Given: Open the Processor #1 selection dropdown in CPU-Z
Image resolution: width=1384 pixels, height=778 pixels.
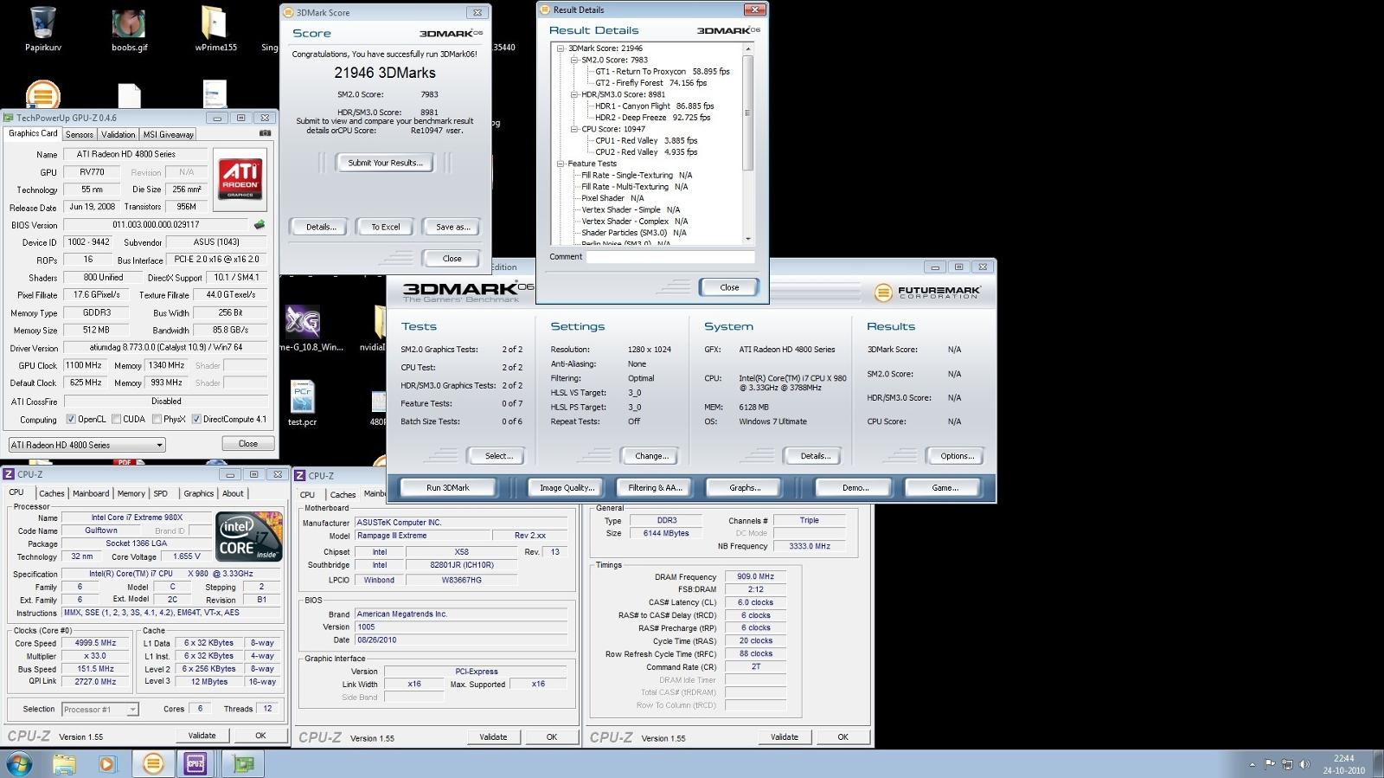Looking at the screenshot, I should (x=99, y=710).
